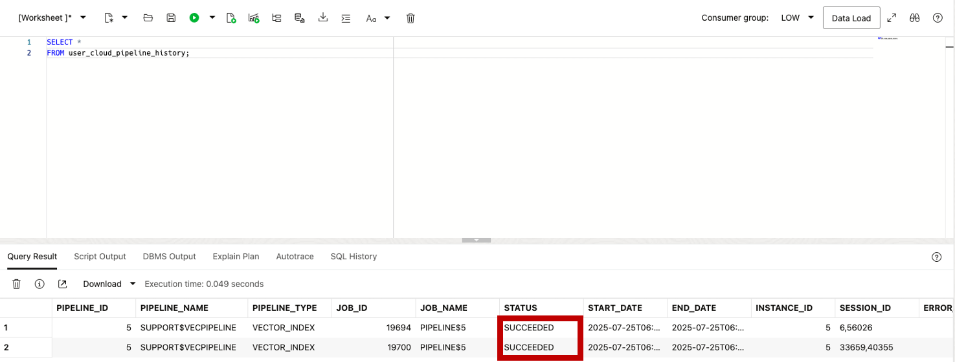955x362 pixels.
Task: Select job ID cell 19700
Action: pos(374,347)
